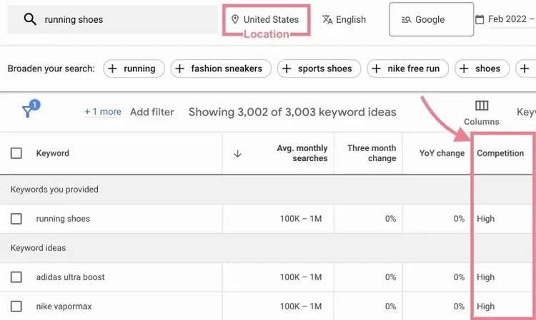Sort by YoY change column
This screenshot has height=320, width=536.
tap(442, 153)
